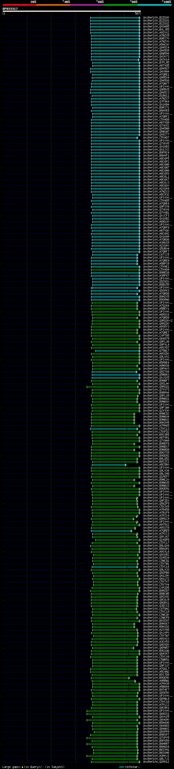The width and height of the screenshot is (174, 769).
Task: Click the orange ~40% identity legend bar
Action: point(53,5)
